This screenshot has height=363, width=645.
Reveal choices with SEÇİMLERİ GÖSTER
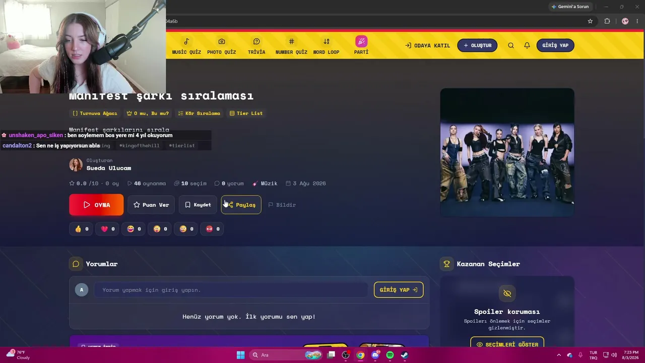pos(507,344)
